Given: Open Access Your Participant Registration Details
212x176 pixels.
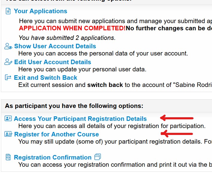Looking at the screenshot, I should coord(80,119).
